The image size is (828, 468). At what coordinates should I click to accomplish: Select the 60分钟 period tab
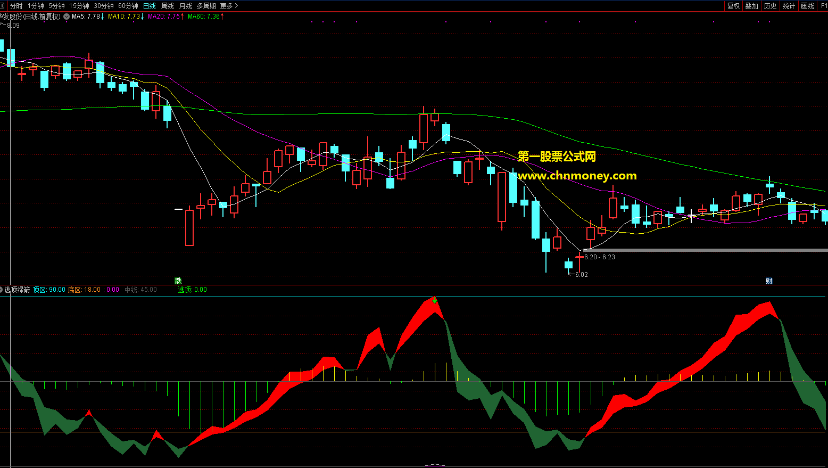[128, 6]
